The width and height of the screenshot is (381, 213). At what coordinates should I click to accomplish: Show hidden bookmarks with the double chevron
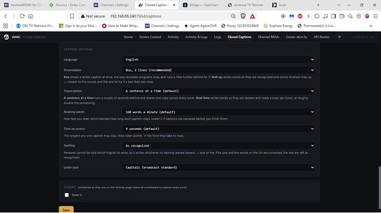click(371, 26)
